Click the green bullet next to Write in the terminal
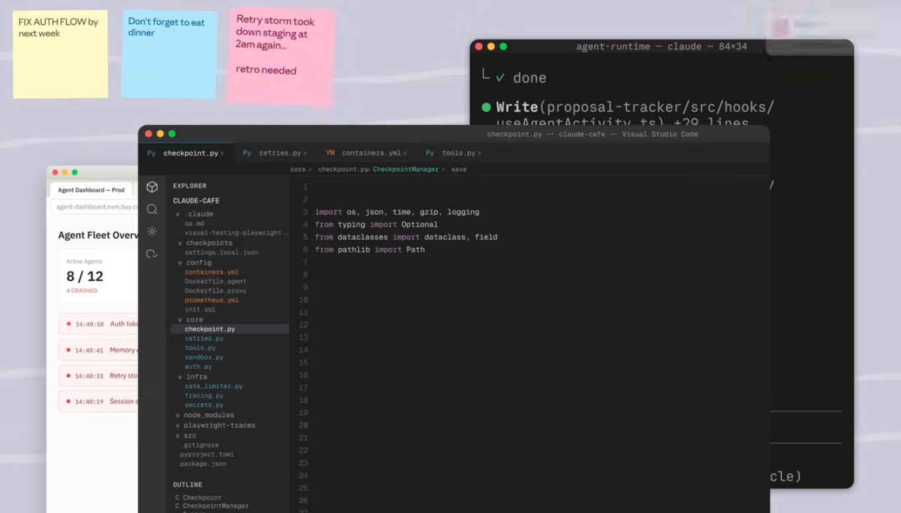Viewport: 901px width, 513px height. pyautogui.click(x=486, y=107)
